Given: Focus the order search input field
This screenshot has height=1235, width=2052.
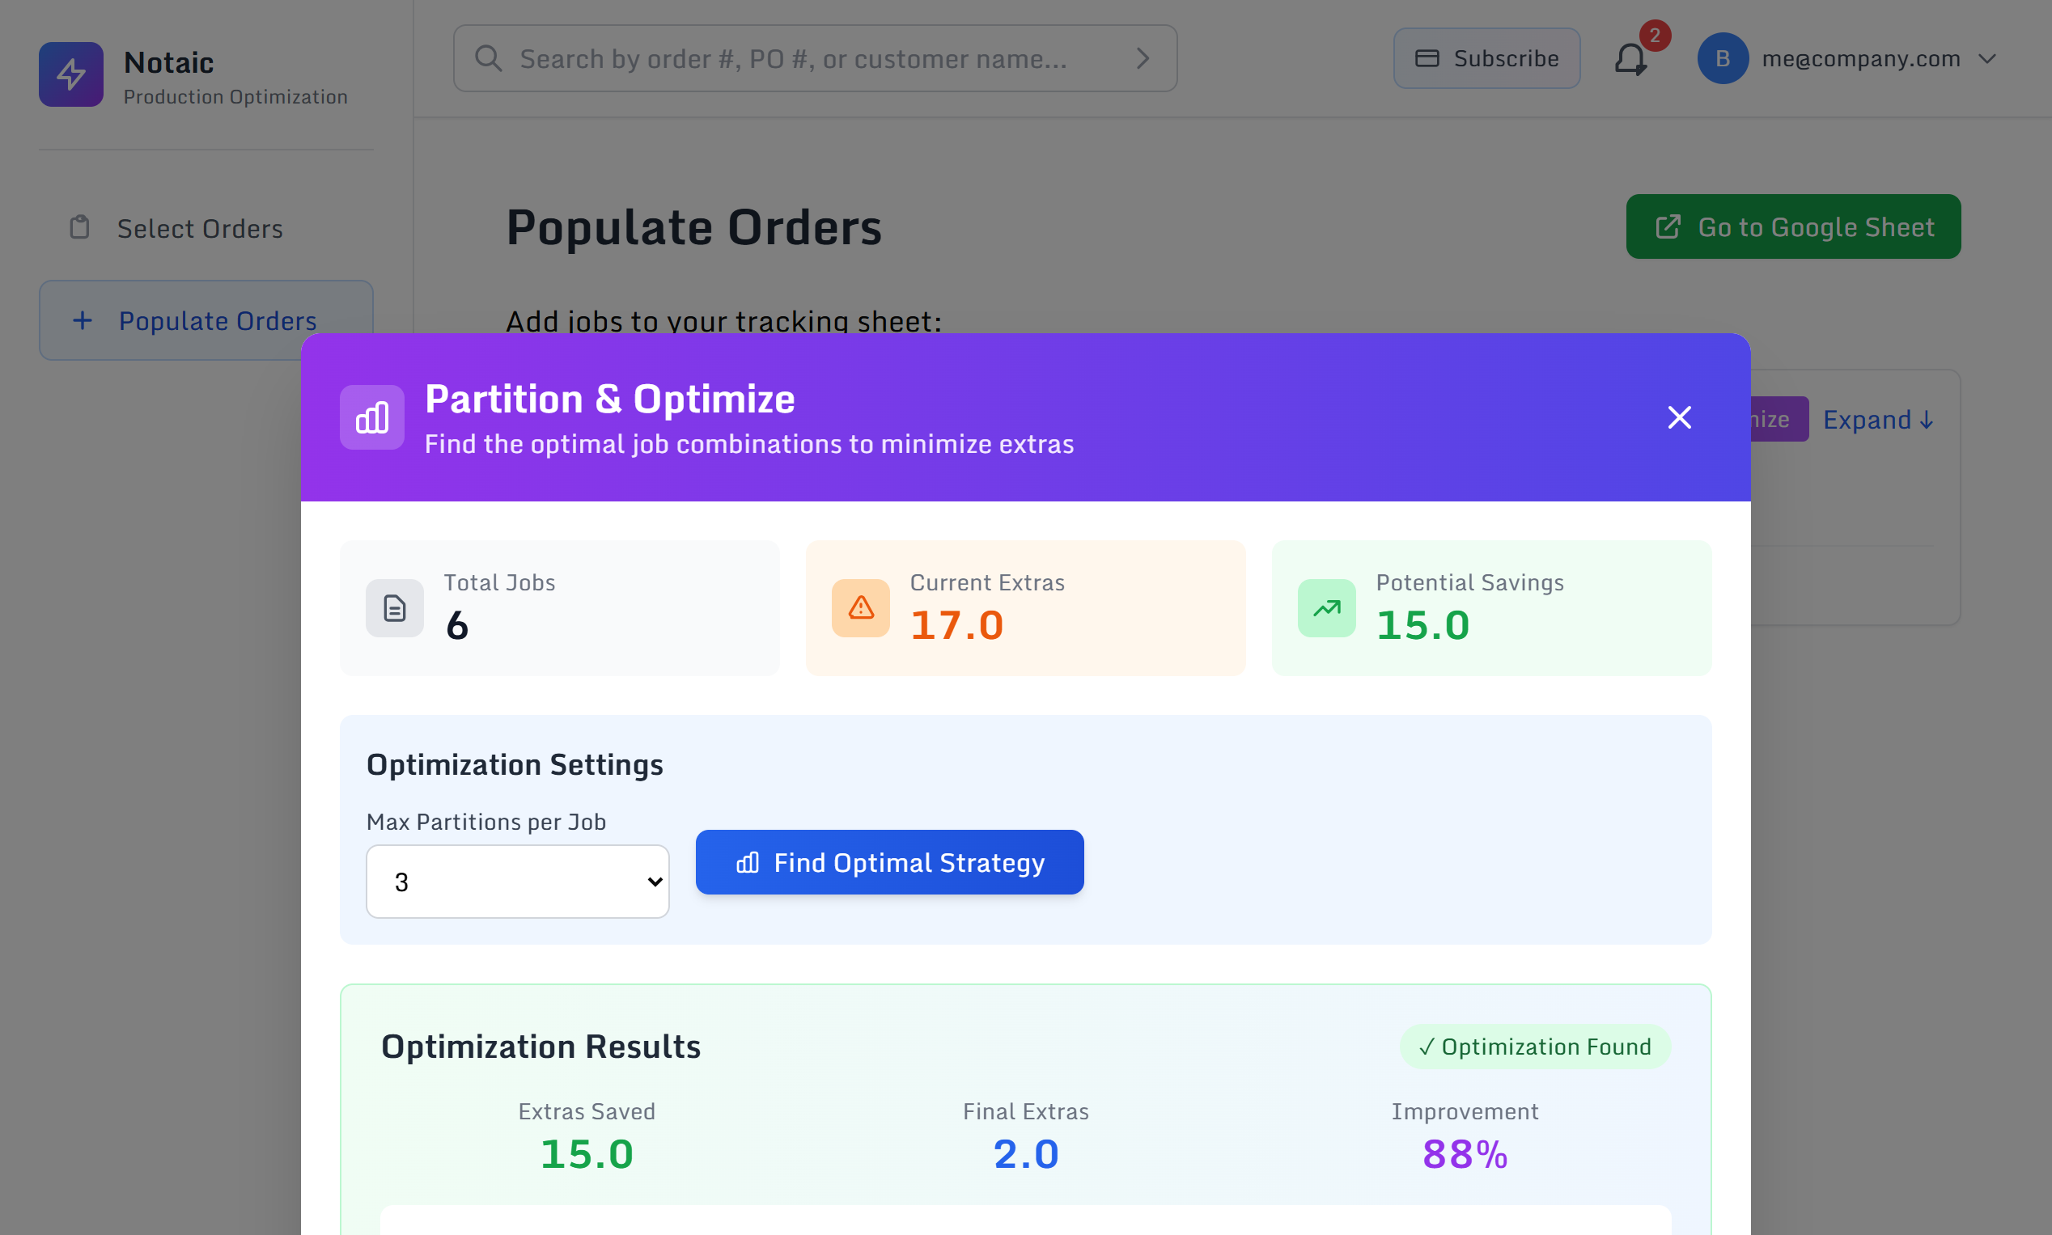Looking at the screenshot, I should point(815,58).
